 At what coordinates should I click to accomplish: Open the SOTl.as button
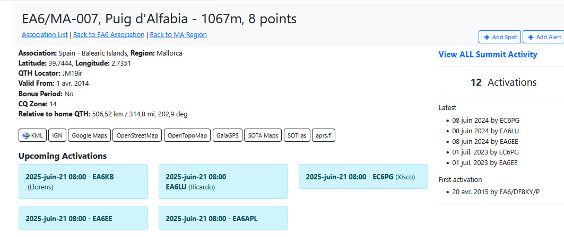[x=297, y=135]
